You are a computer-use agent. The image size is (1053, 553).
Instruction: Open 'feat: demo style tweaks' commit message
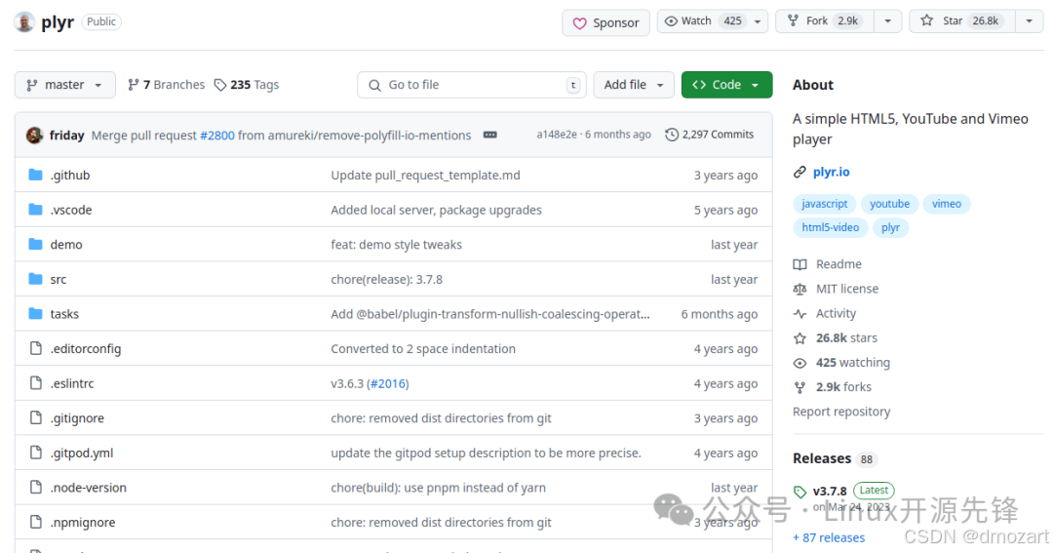(x=396, y=245)
